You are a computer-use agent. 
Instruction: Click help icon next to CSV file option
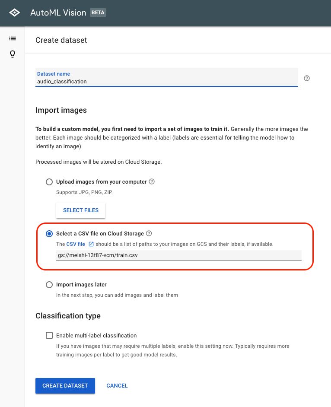click(x=149, y=233)
